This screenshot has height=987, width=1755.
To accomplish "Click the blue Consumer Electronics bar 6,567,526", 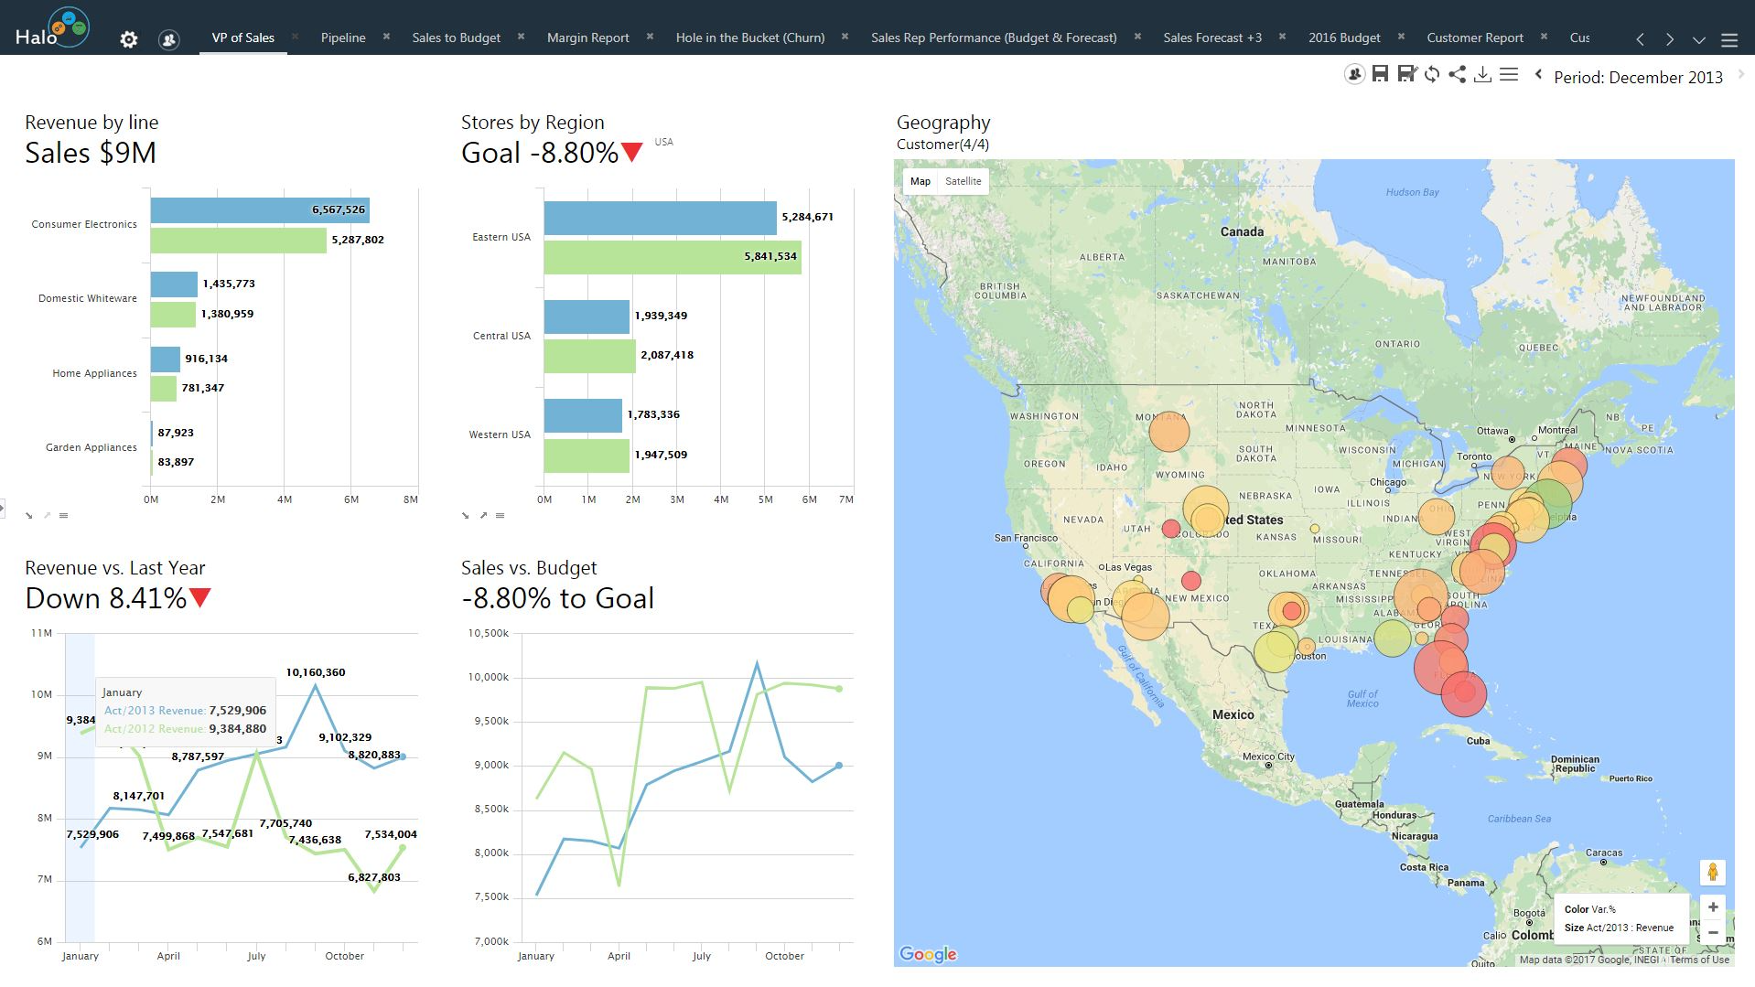I will (260, 209).
